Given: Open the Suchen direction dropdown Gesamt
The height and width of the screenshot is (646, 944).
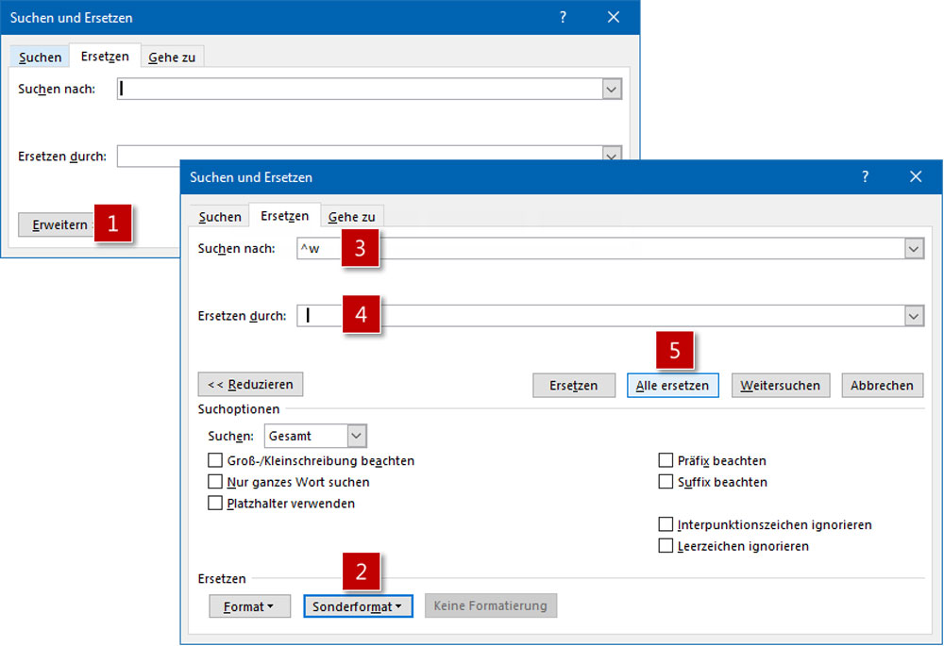Looking at the screenshot, I should pos(356,436).
